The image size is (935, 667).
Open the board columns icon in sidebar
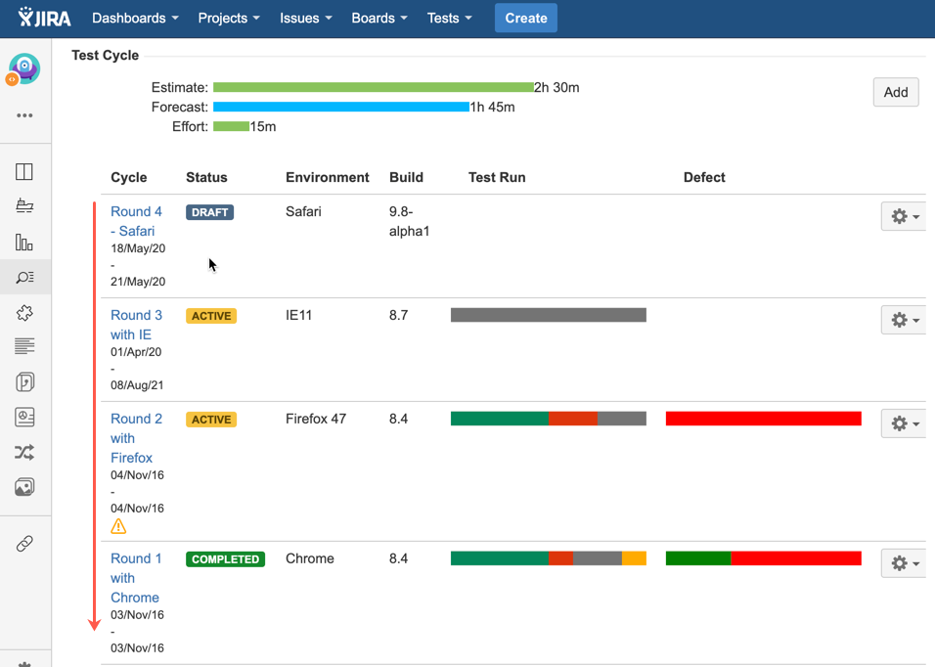coord(24,172)
